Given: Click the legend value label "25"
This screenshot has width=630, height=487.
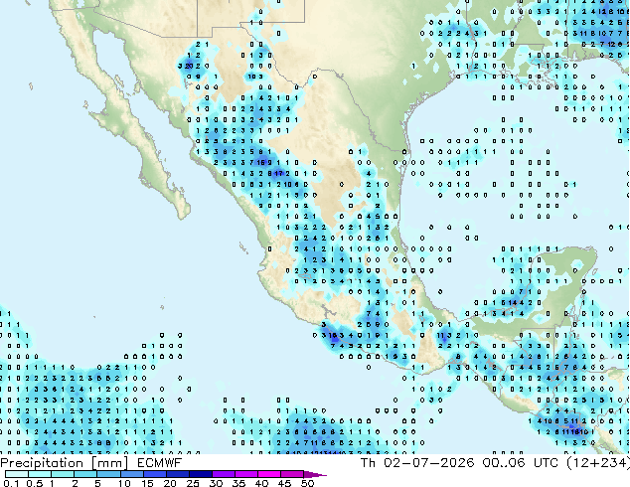Looking at the screenshot, I should coord(193,483).
